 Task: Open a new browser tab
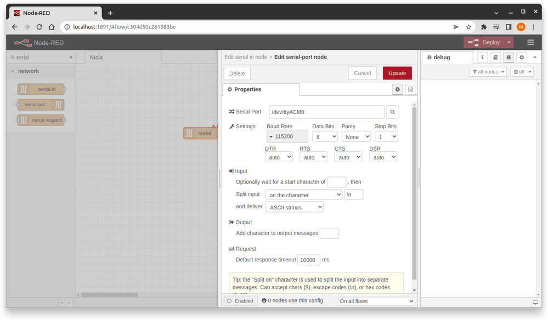point(110,13)
